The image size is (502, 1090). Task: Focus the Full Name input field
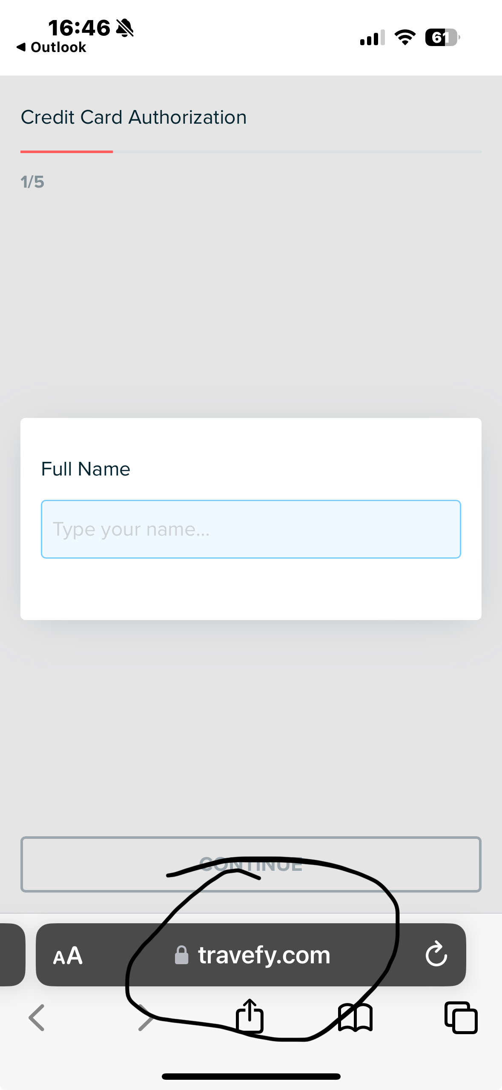[251, 529]
